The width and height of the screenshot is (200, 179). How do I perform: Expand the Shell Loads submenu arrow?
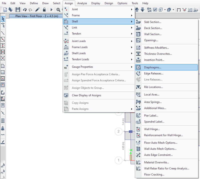pos(131,53)
